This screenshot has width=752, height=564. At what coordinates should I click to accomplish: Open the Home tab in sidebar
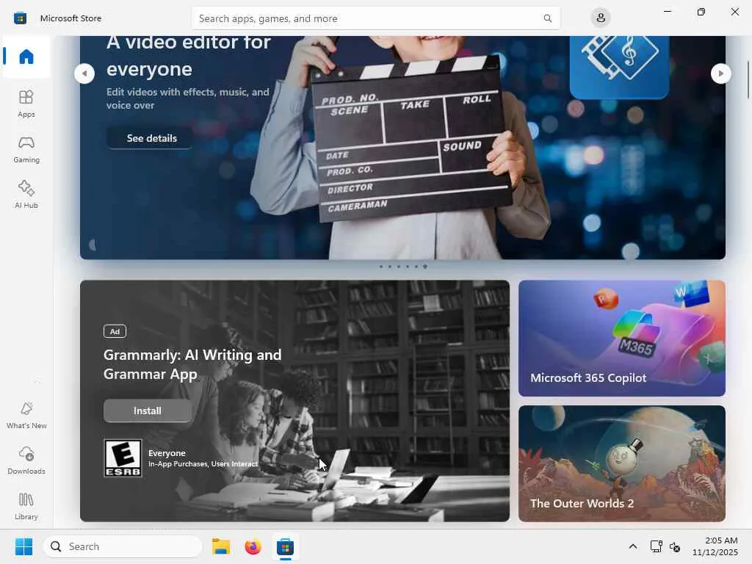click(26, 57)
